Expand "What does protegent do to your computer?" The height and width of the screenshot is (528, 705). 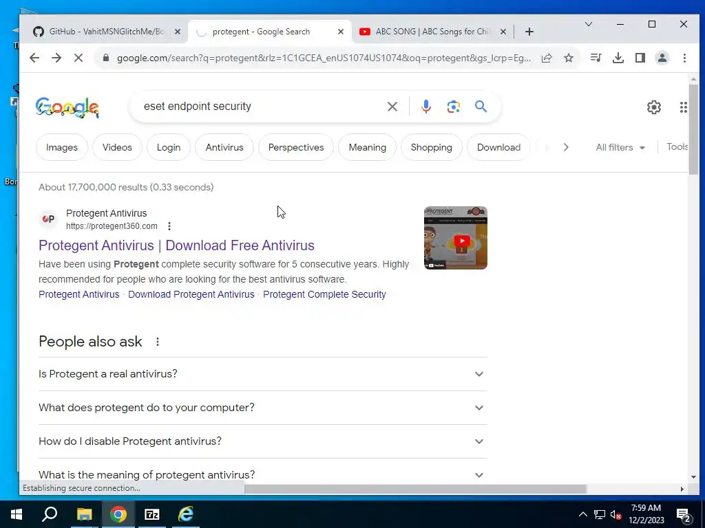[262, 408]
